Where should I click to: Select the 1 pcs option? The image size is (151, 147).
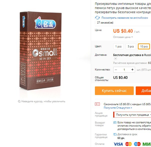click(x=118, y=46)
